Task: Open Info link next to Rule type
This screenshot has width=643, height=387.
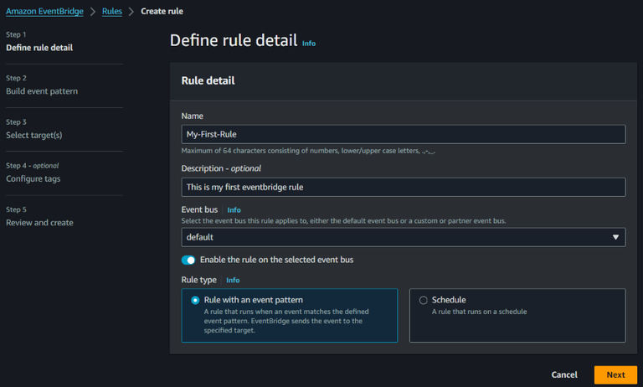Action: pyautogui.click(x=233, y=280)
